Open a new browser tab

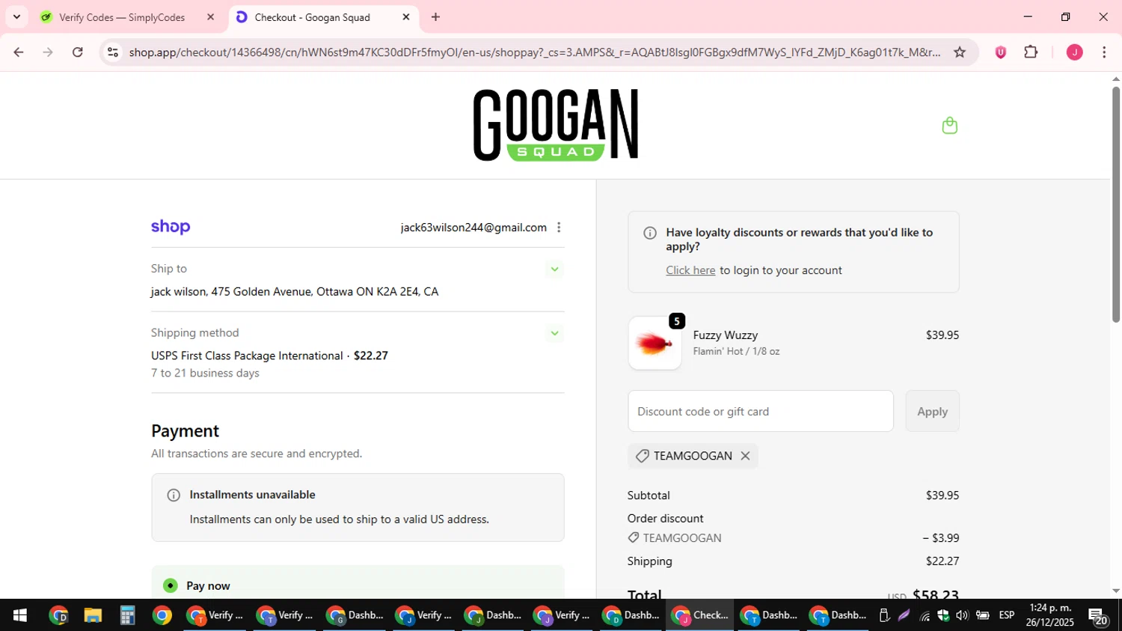[435, 17]
